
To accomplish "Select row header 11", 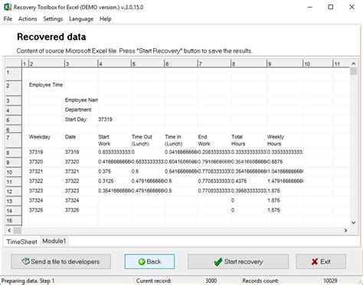I will coord(14,182).
